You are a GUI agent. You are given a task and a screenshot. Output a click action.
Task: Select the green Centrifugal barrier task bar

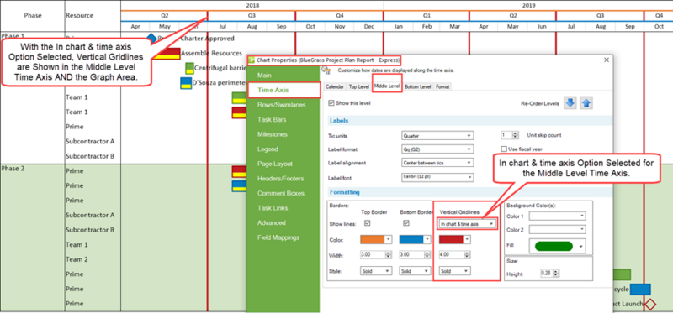click(x=189, y=68)
